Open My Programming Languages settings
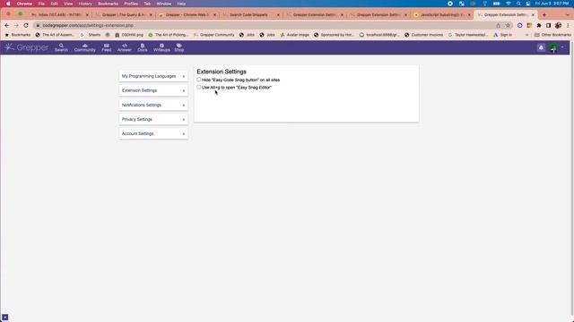Viewport: 574px width, 322px height. (153, 76)
